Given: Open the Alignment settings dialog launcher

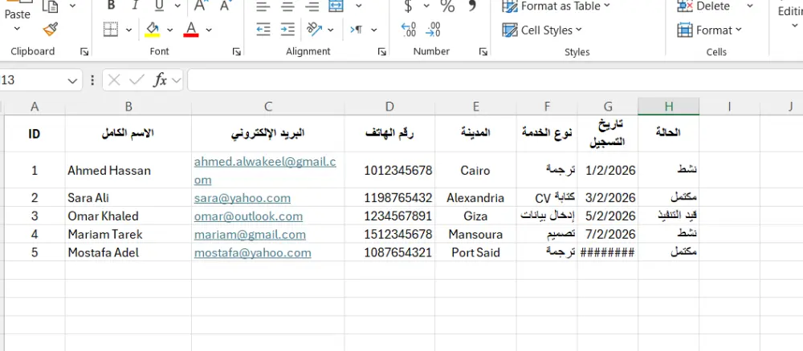Looking at the screenshot, I should (381, 51).
